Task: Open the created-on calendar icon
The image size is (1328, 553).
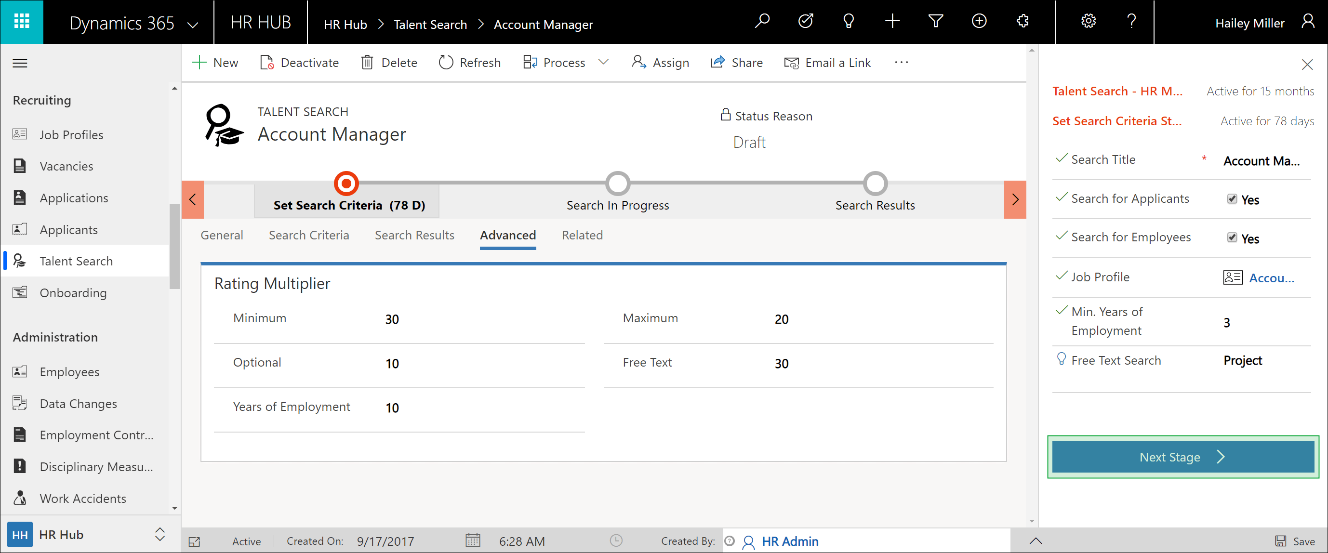Action: pyautogui.click(x=473, y=540)
